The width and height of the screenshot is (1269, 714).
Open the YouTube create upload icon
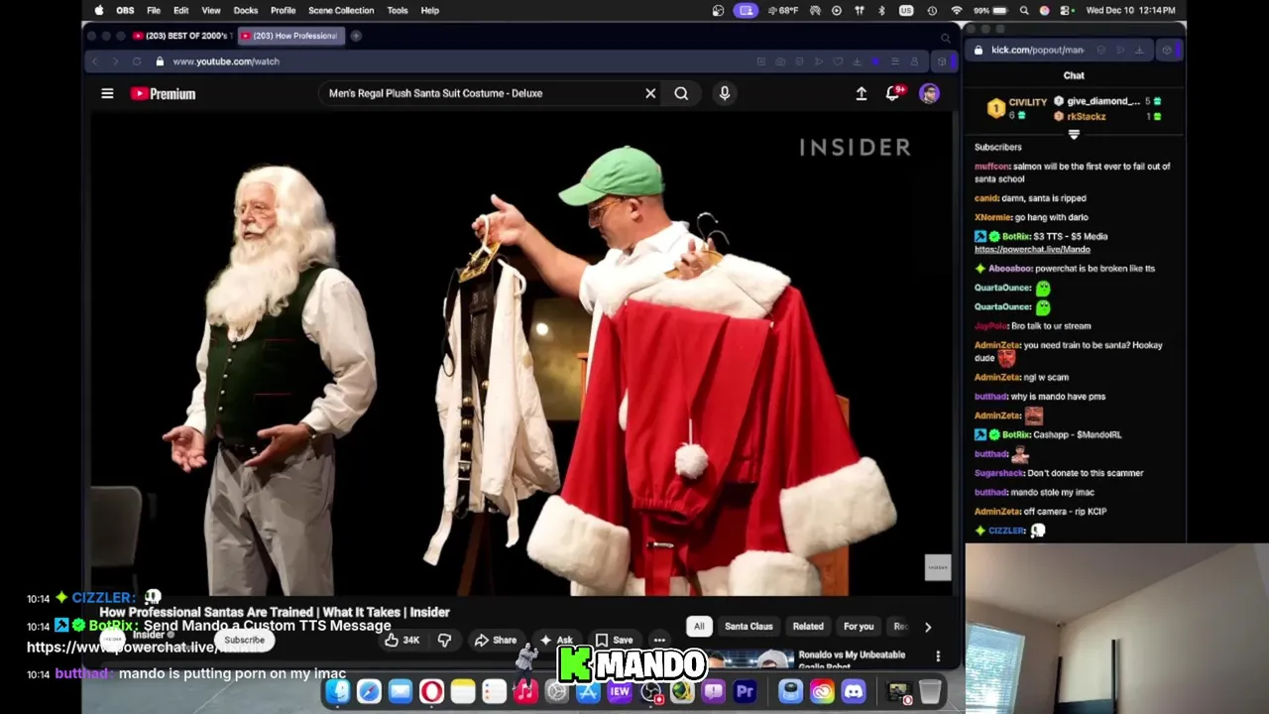tap(862, 93)
